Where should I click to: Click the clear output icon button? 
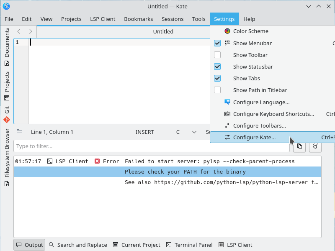click(x=315, y=146)
